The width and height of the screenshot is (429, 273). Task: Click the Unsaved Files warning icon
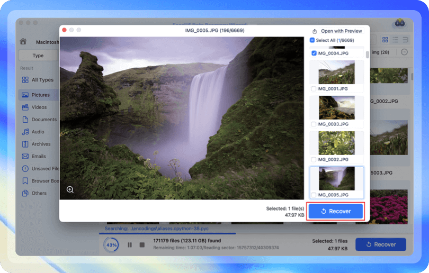tap(25, 169)
